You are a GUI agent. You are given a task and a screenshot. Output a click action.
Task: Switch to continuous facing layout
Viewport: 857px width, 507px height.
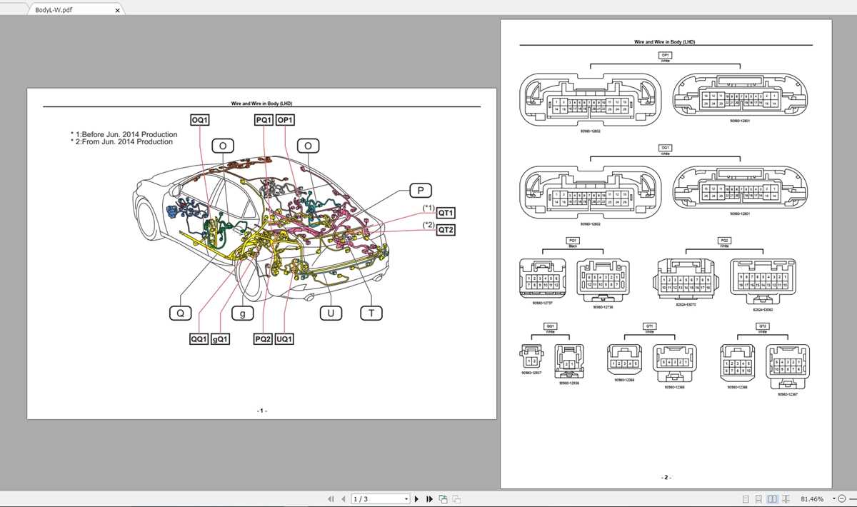pos(786,498)
